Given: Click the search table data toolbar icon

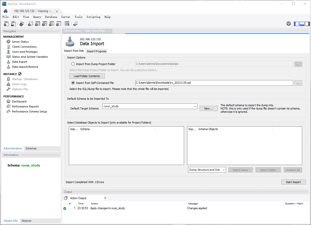Looking at the screenshot, I should 67,24.
